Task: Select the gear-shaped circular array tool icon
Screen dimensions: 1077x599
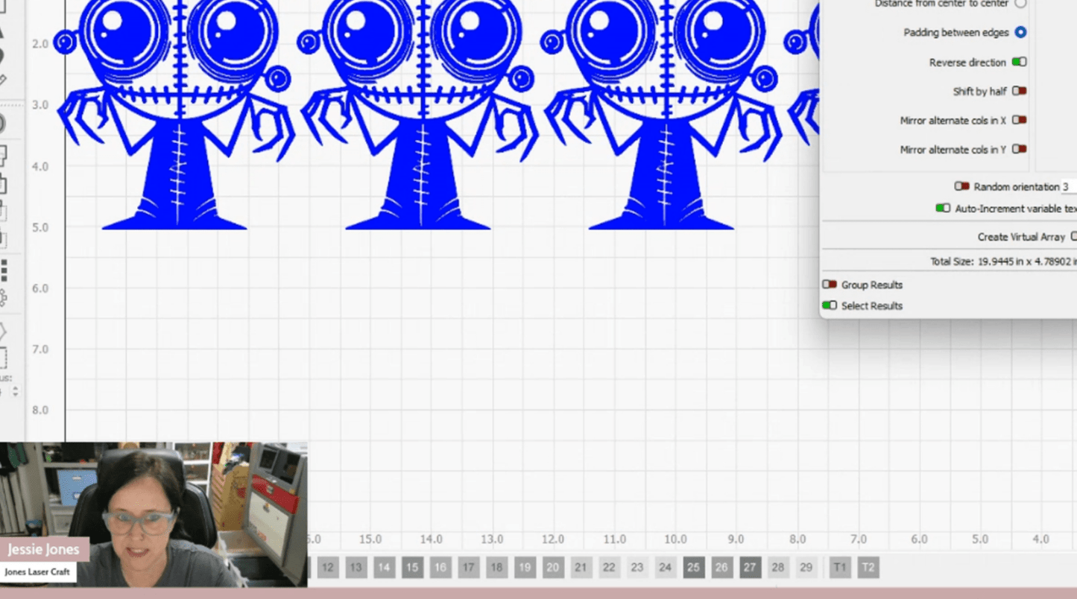Action: [x=3, y=299]
